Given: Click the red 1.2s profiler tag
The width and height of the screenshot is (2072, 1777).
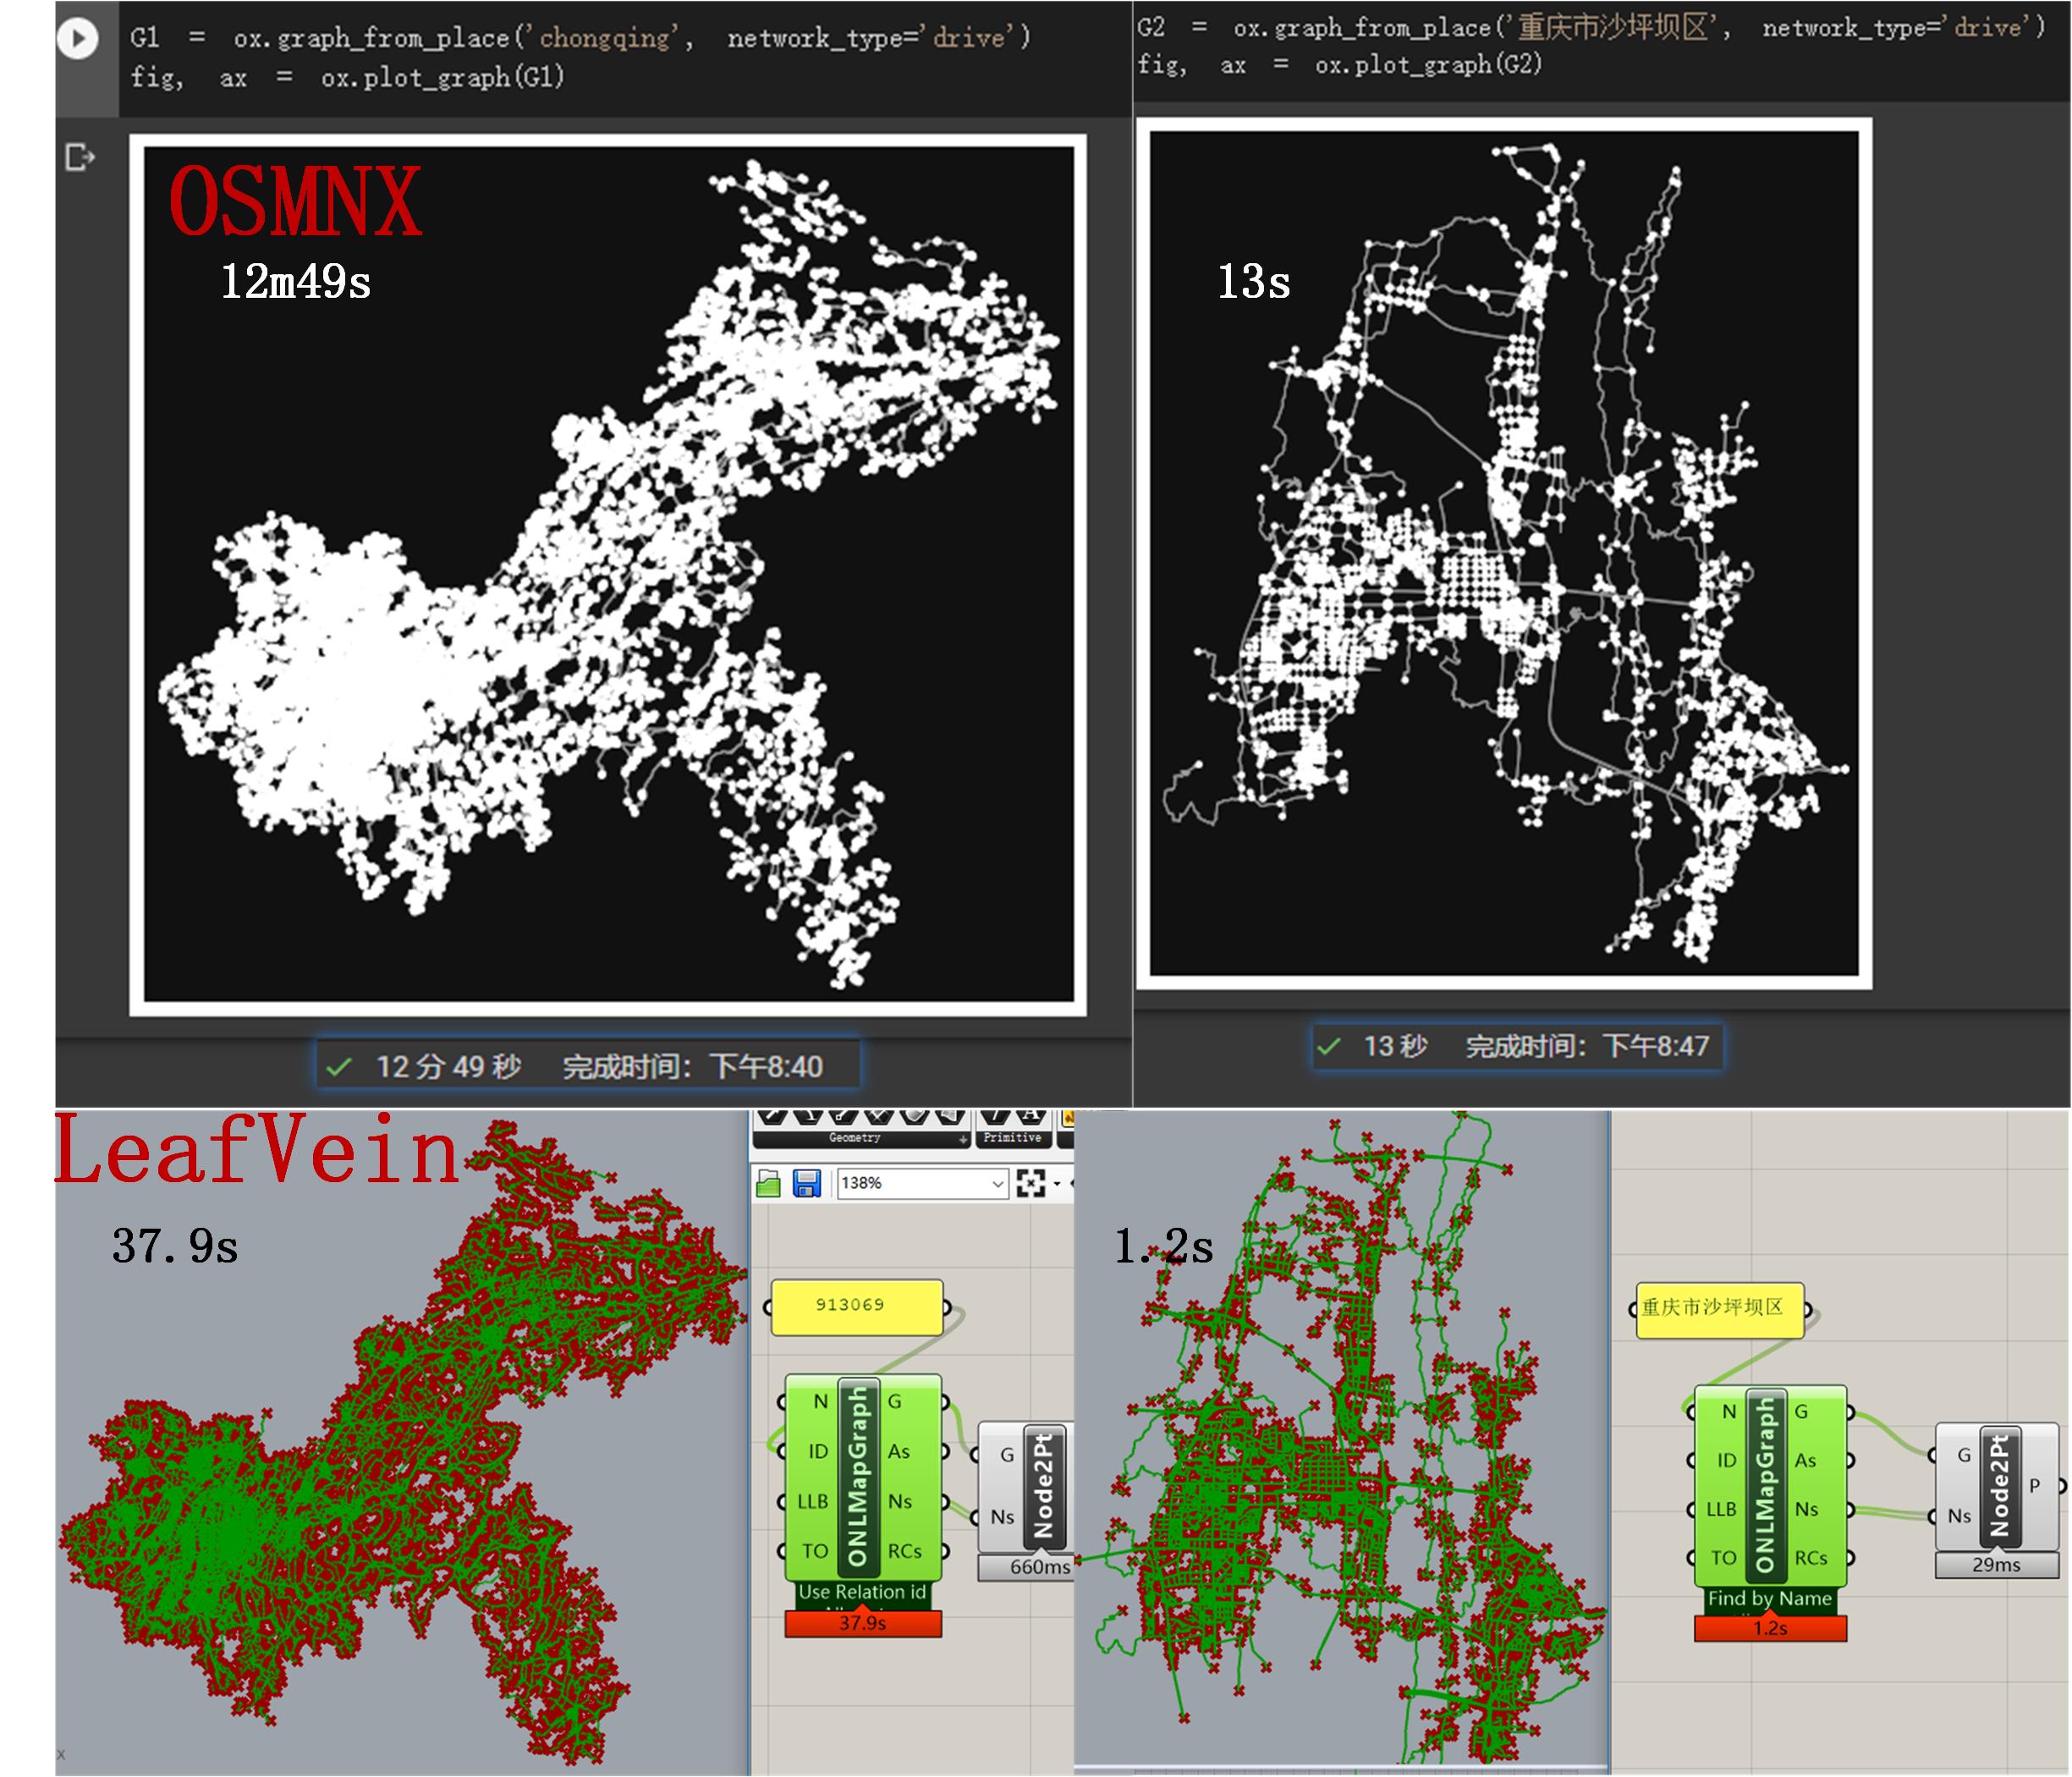Looking at the screenshot, I should coord(1770,1628).
